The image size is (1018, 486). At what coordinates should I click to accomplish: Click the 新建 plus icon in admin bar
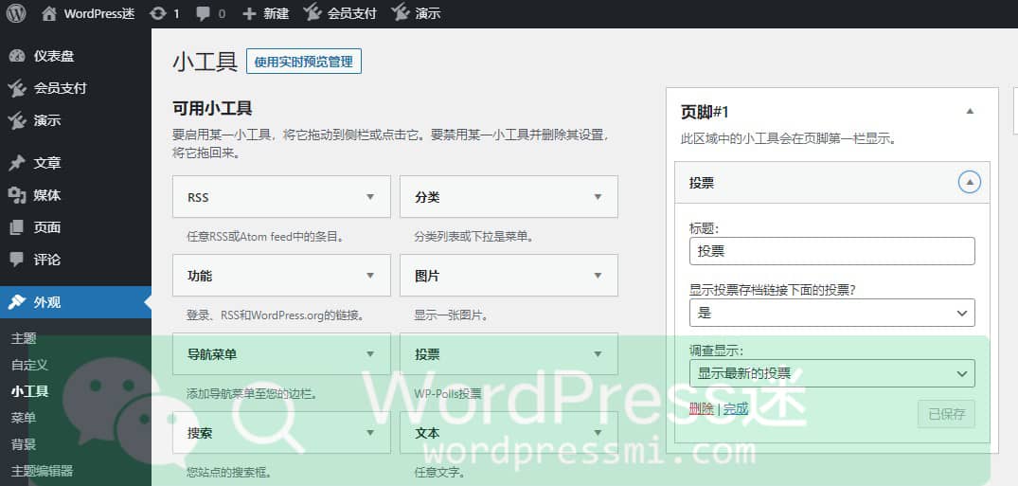pyautogui.click(x=265, y=13)
